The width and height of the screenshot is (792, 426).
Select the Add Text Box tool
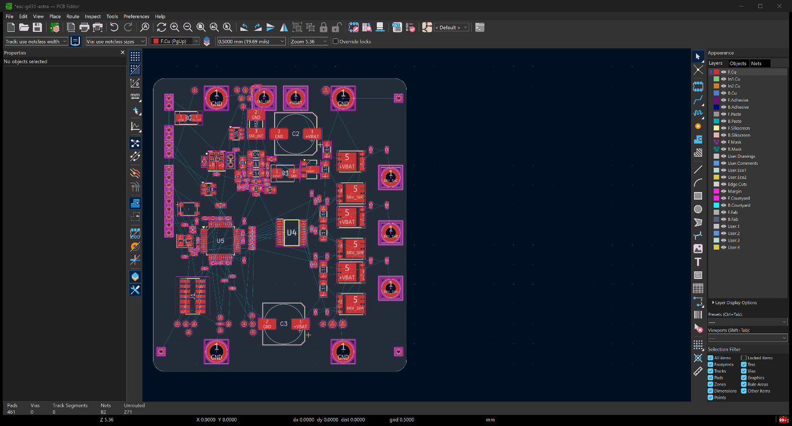698,275
